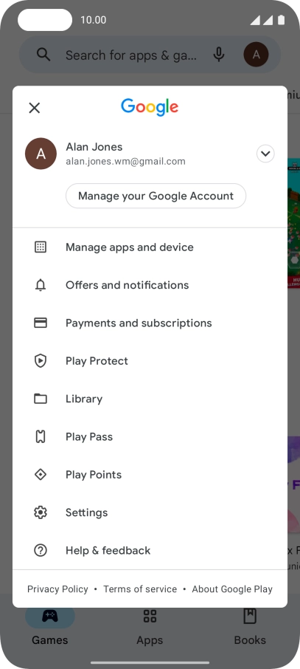Tap the Play Points diamond icon

pyautogui.click(x=41, y=475)
